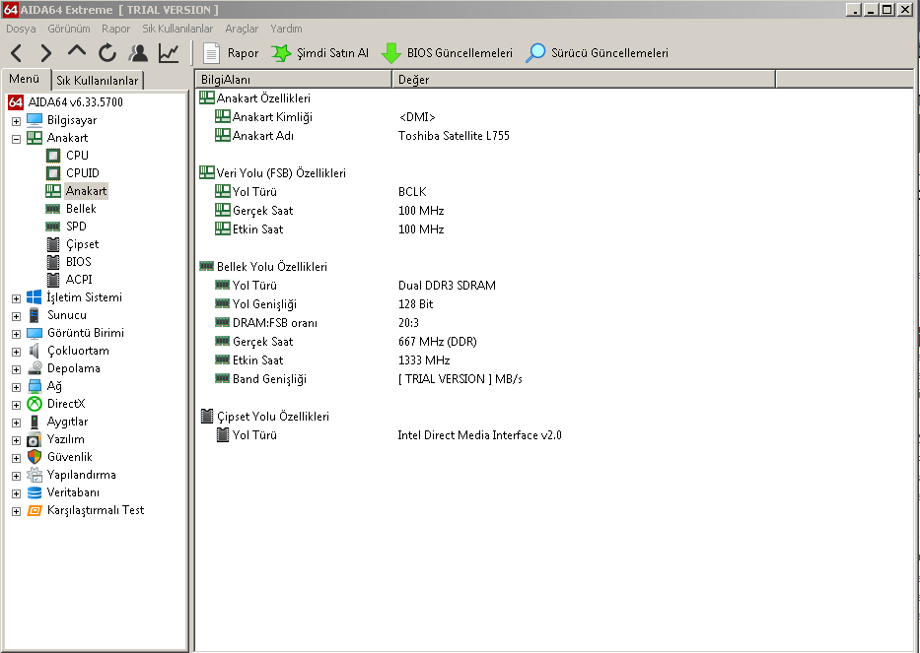
Task: Click the Güvenlik shield icon
Action: [35, 457]
